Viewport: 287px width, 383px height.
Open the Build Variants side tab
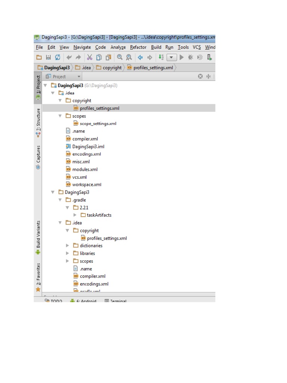coord(38,235)
